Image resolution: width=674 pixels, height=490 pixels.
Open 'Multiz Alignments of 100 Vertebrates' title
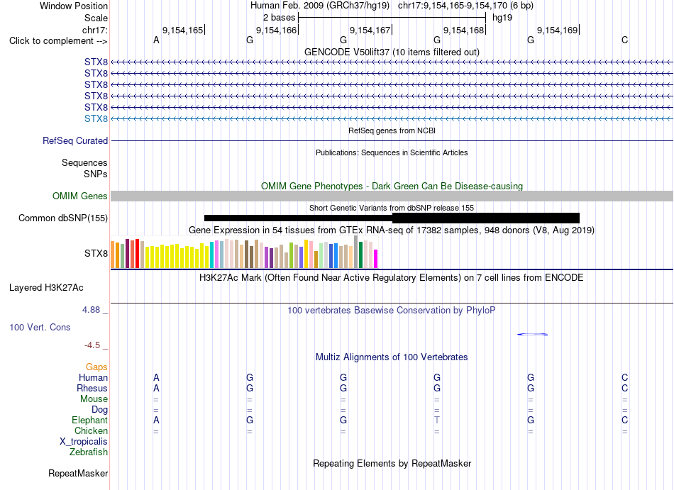click(392, 357)
